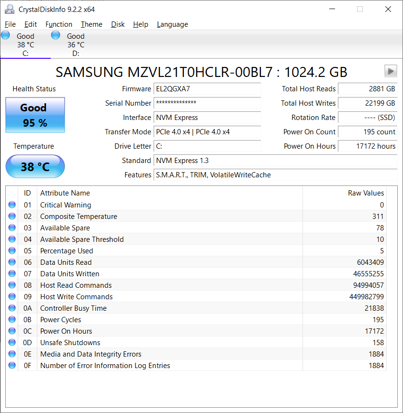Open the Language menu

(x=172, y=24)
